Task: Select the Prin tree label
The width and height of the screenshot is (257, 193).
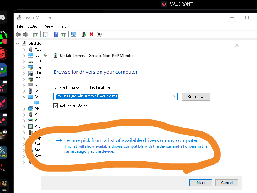Action: pyautogui.click(x=38, y=120)
